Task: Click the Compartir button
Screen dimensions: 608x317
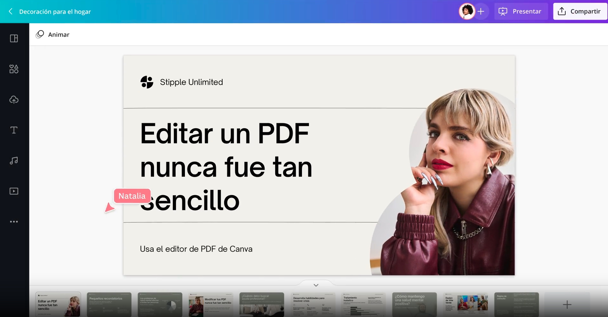Action: tap(579, 11)
